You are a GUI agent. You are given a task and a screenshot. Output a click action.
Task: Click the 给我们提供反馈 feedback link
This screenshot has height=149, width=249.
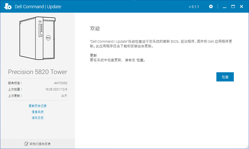click(40, 144)
